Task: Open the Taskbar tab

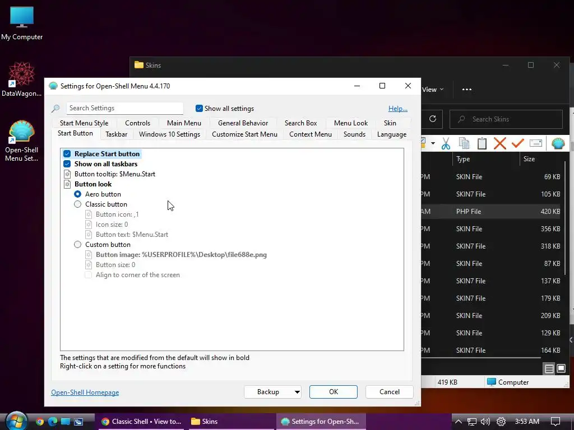Action: [117, 134]
